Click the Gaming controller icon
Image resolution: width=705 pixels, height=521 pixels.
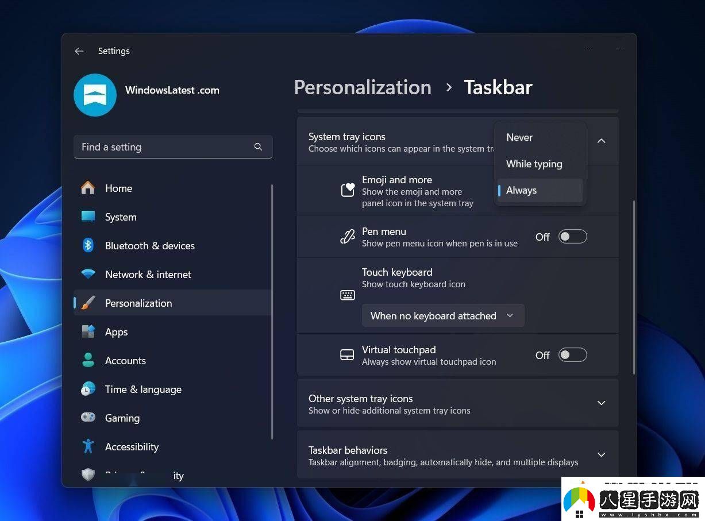coord(88,418)
